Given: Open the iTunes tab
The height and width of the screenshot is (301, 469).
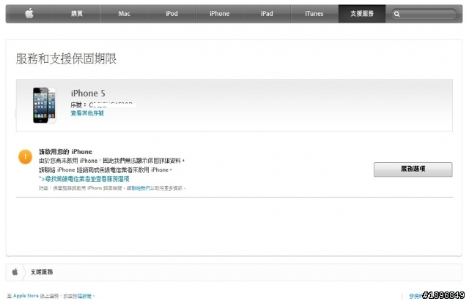Looking at the screenshot, I should pyautogui.click(x=314, y=14).
